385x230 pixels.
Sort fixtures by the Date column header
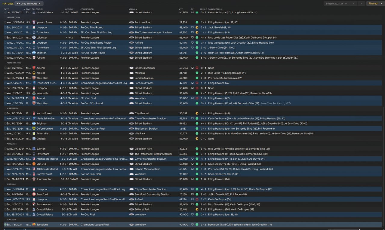pos(6,9)
